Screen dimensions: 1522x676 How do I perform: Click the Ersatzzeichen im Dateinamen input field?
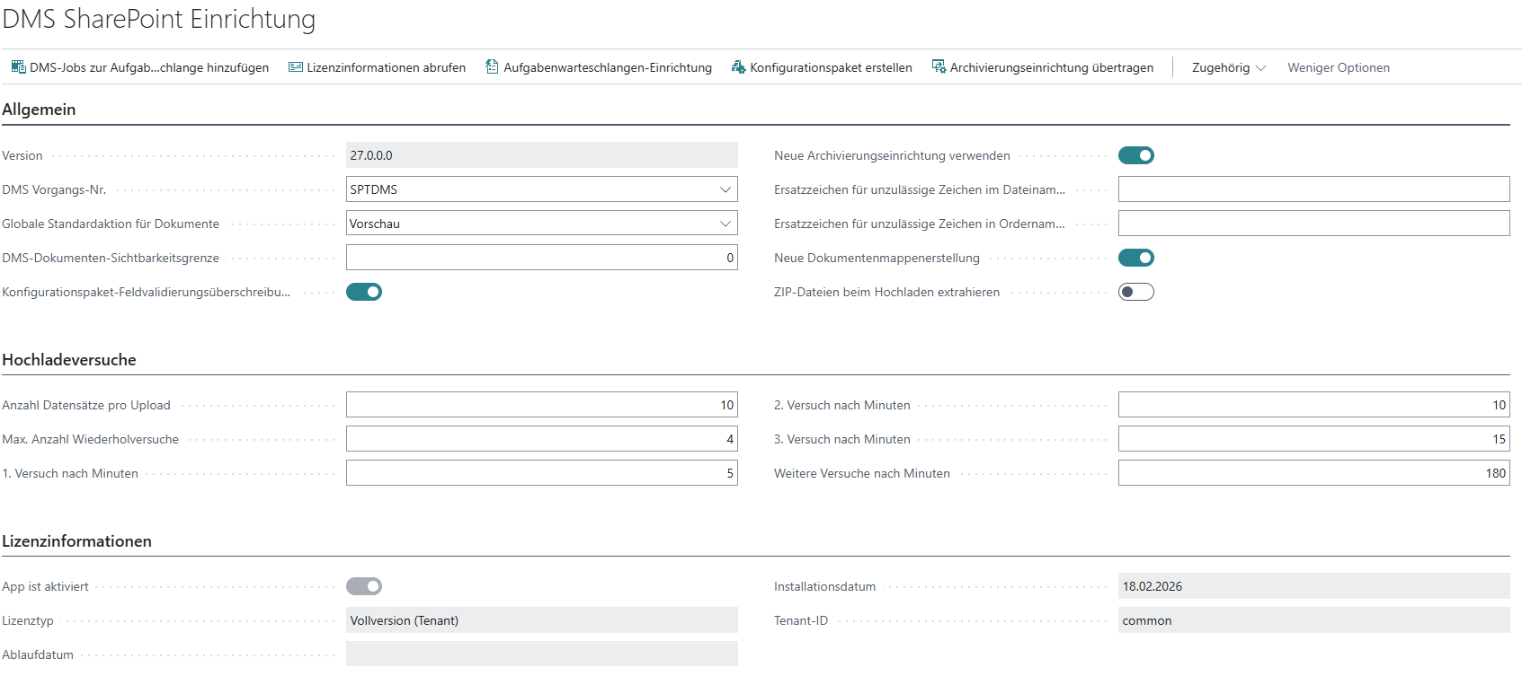tap(1313, 189)
